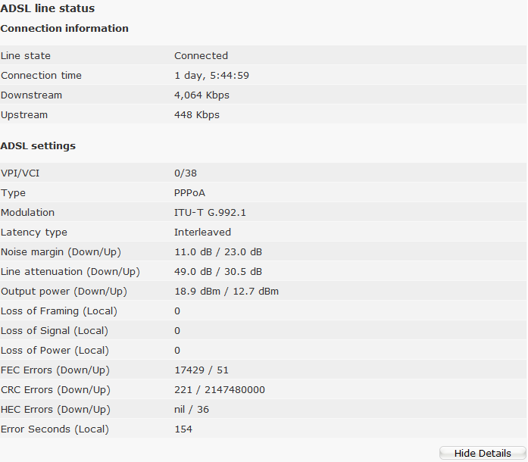The height and width of the screenshot is (462, 528).
Task: Click the ADSL settings heading
Action: tap(38, 145)
